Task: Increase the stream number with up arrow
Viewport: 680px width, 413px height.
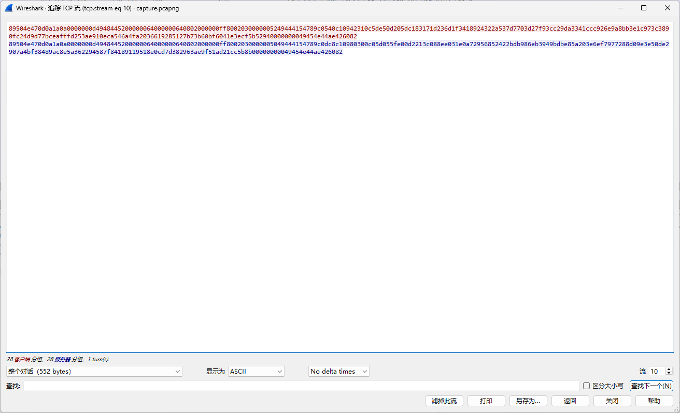Action: click(x=669, y=369)
